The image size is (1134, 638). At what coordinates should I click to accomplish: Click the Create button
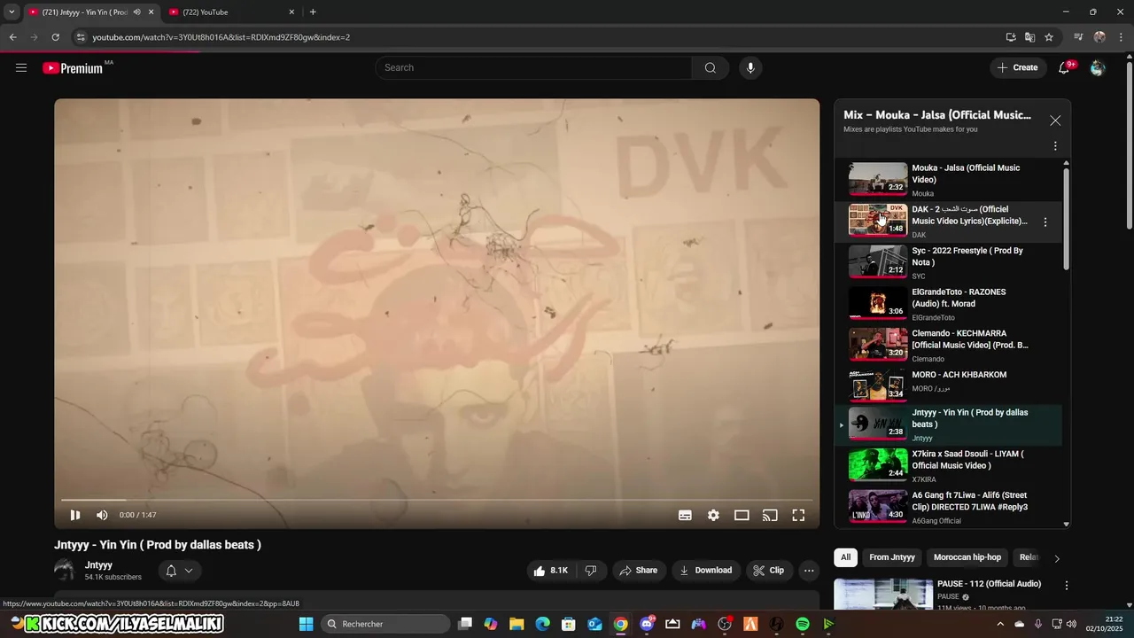pos(1018,67)
